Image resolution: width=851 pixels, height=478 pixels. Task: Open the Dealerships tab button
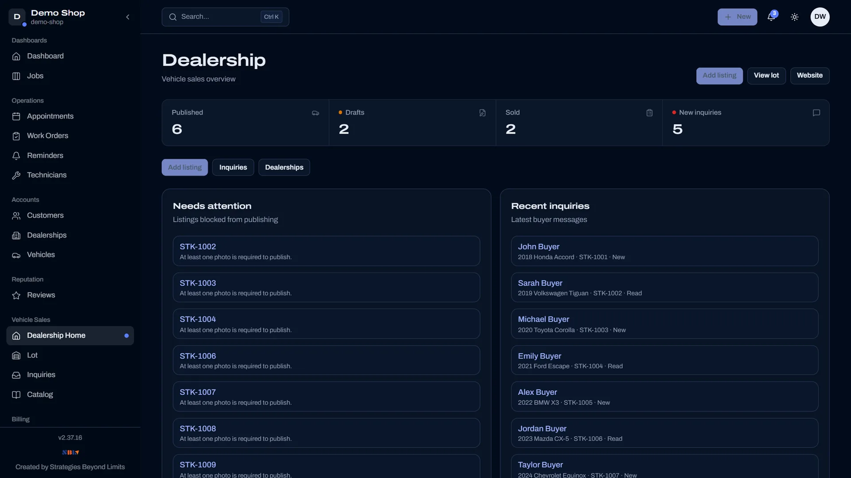[284, 167]
